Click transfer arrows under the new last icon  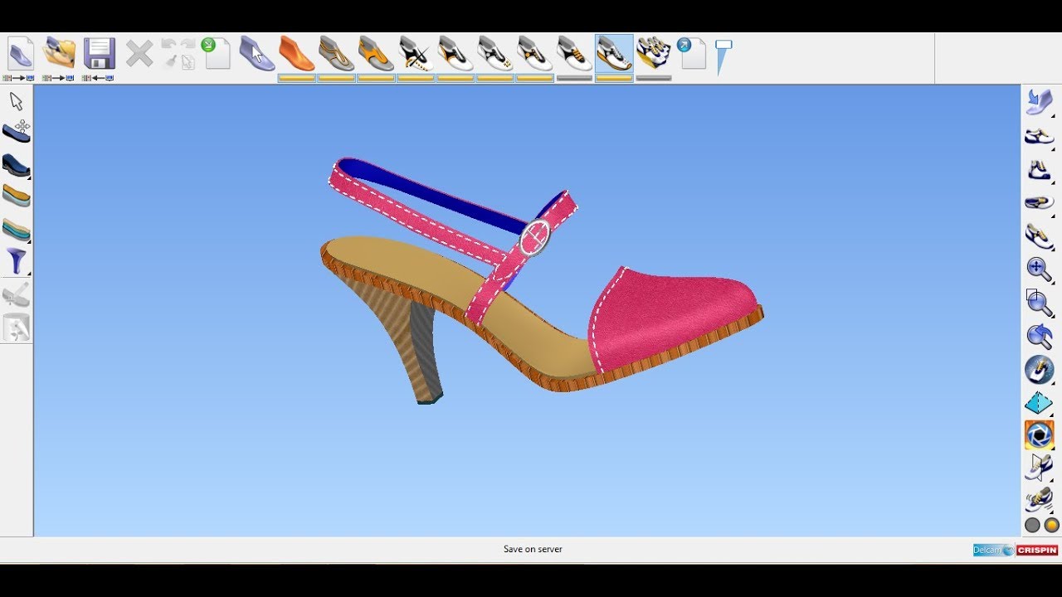19,78
